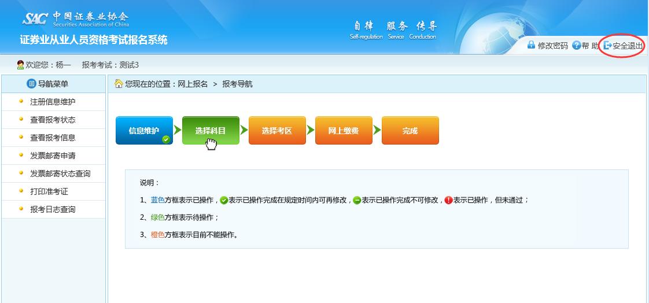This screenshot has width=649, height=303.
Task: Click green checkmark on 信息维护 step
Action: (165, 139)
